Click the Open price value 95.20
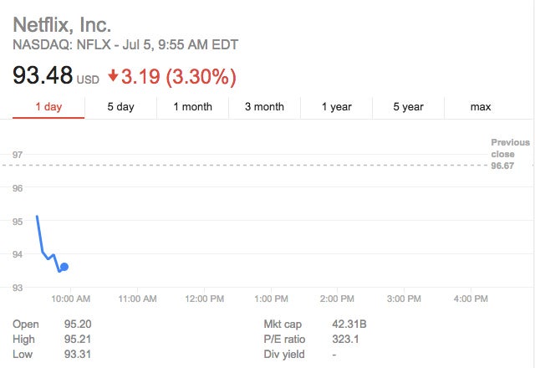 coord(78,325)
